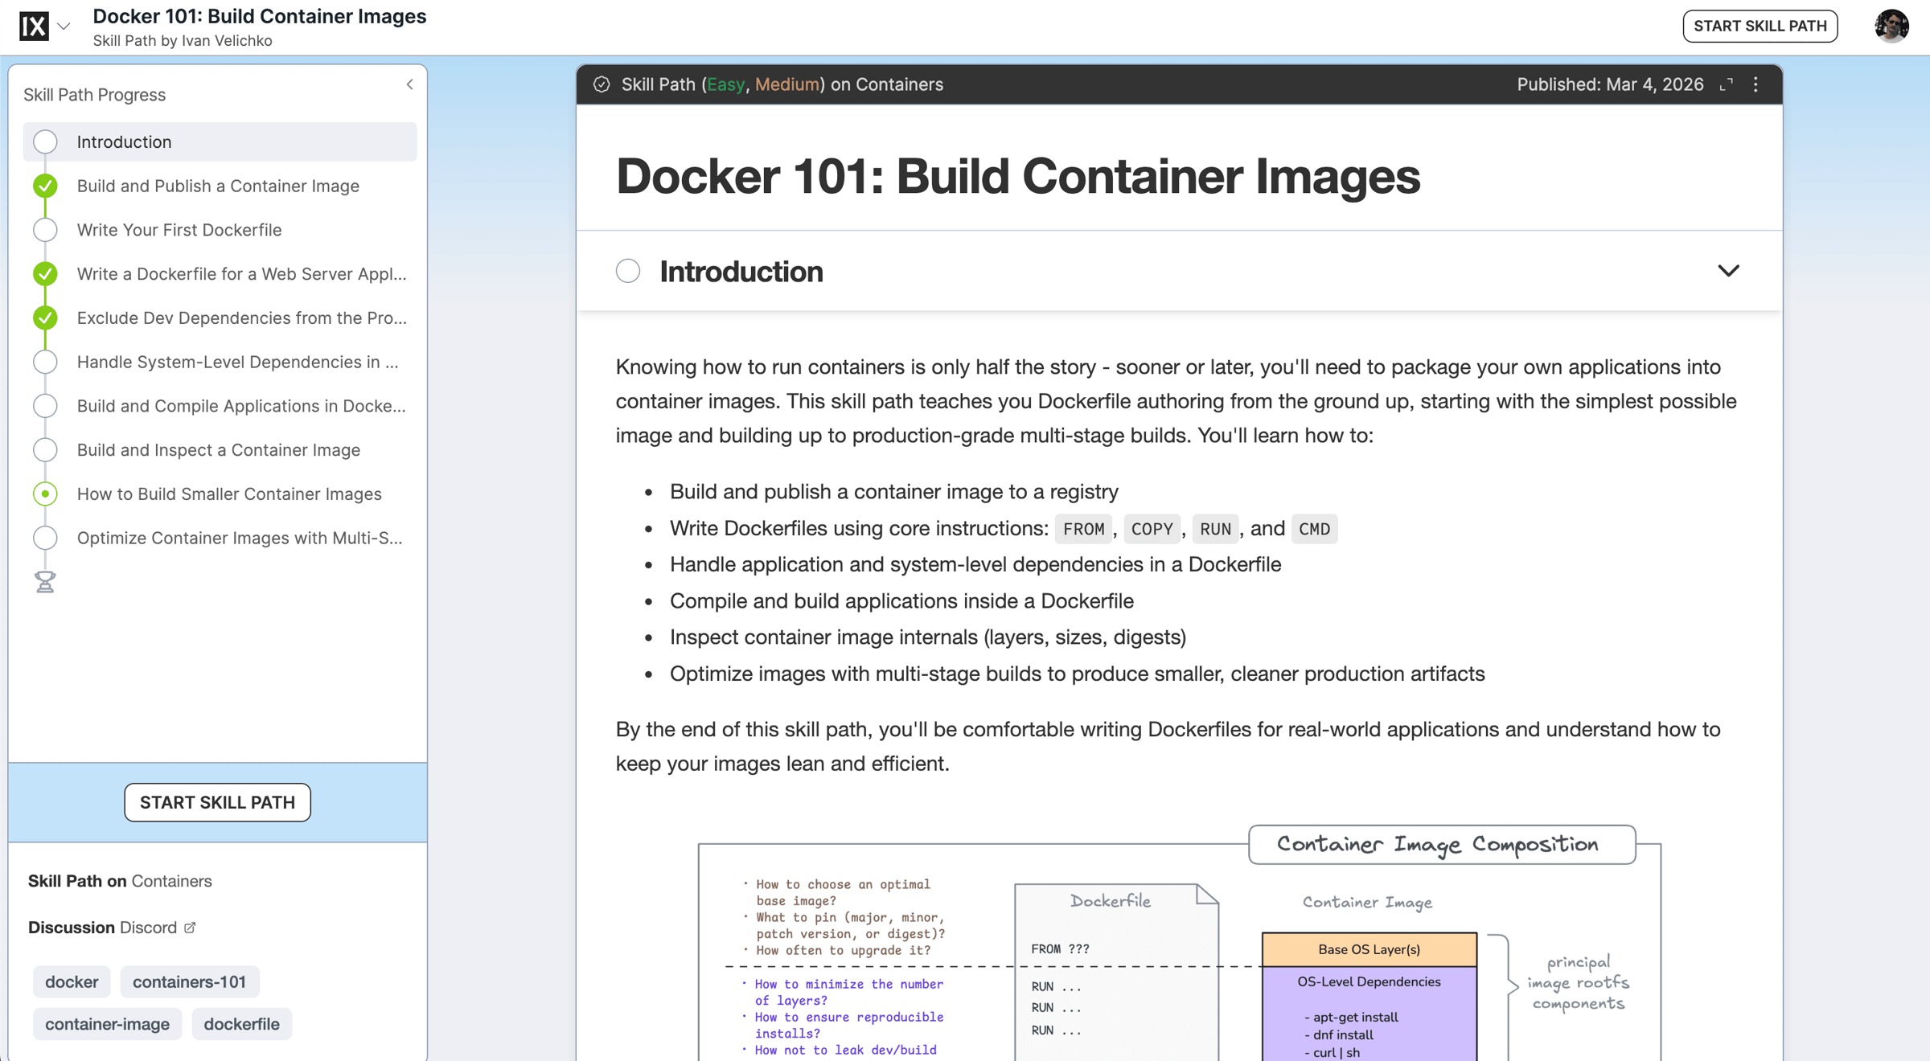
Task: Toggle circle beside How to Build Smaller Container Images
Action: coord(45,494)
